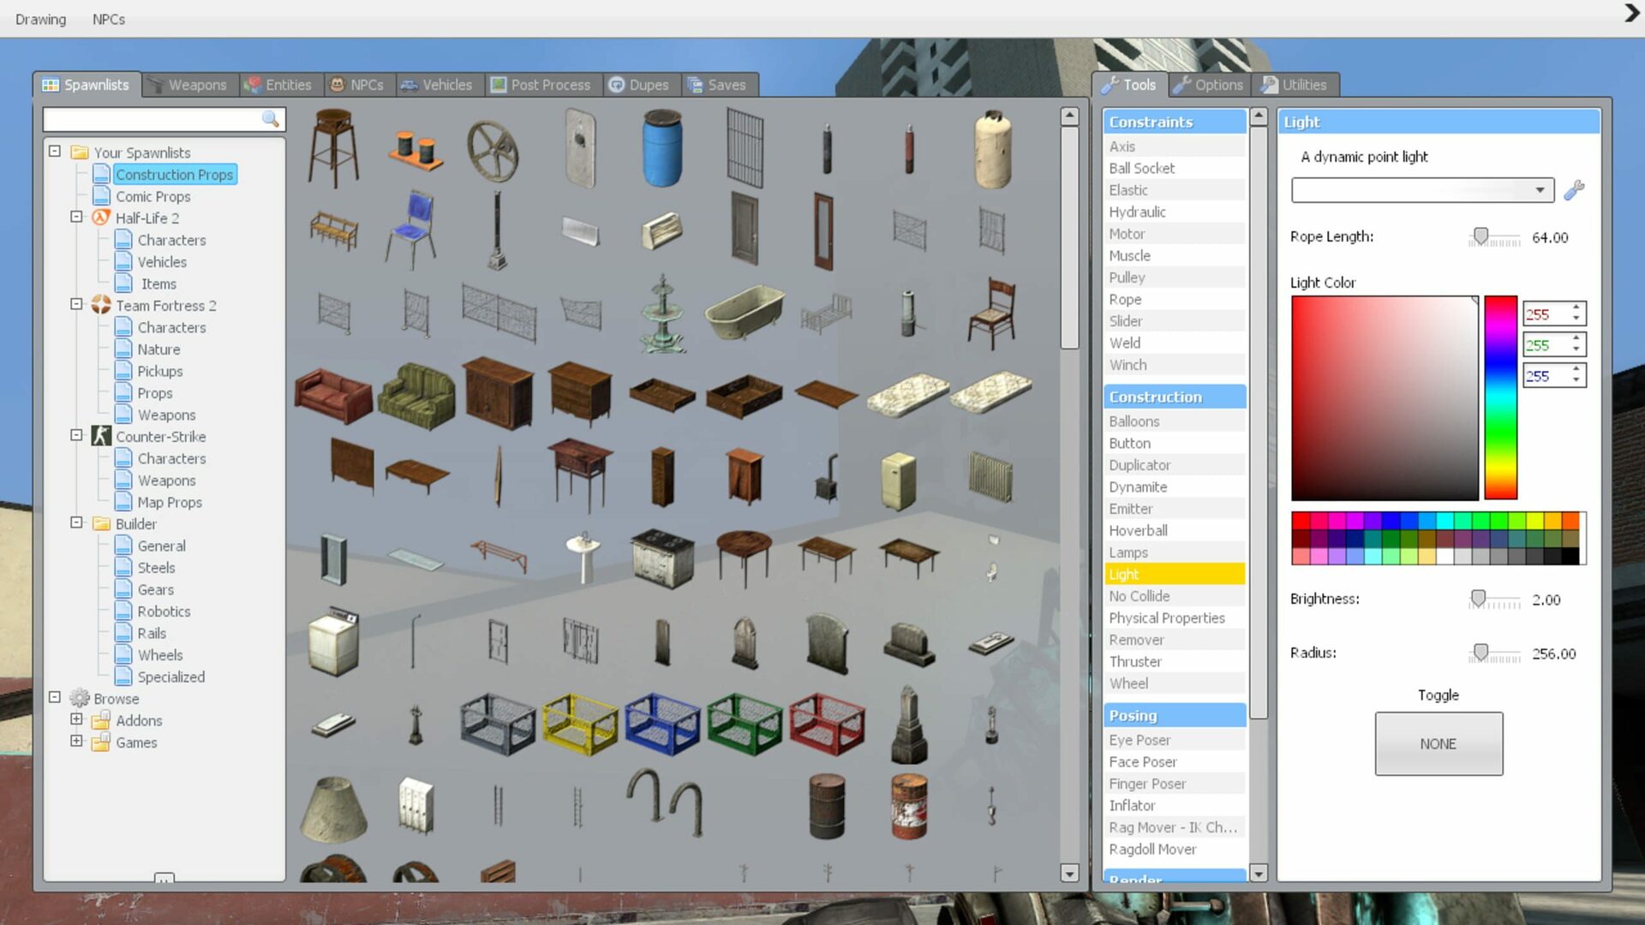Select the Thruster tool icon
This screenshot has width=1645, height=925.
tap(1134, 662)
